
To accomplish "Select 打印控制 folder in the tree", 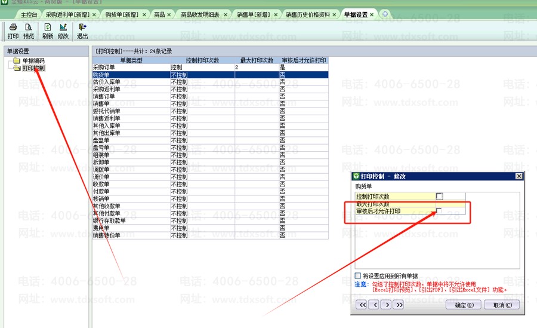I will coord(33,68).
